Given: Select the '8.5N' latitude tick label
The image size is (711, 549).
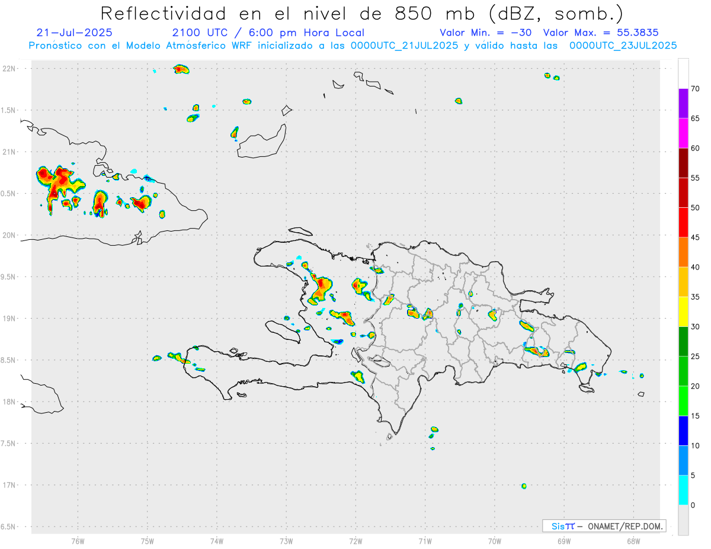Looking at the screenshot, I should (8, 360).
